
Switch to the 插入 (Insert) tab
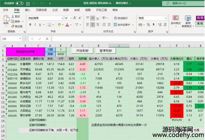[x=28, y=10]
